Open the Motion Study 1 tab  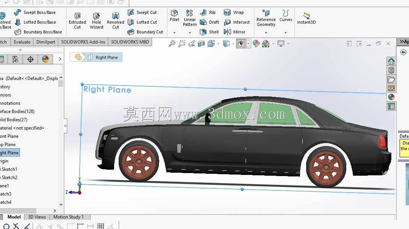[x=68, y=217]
